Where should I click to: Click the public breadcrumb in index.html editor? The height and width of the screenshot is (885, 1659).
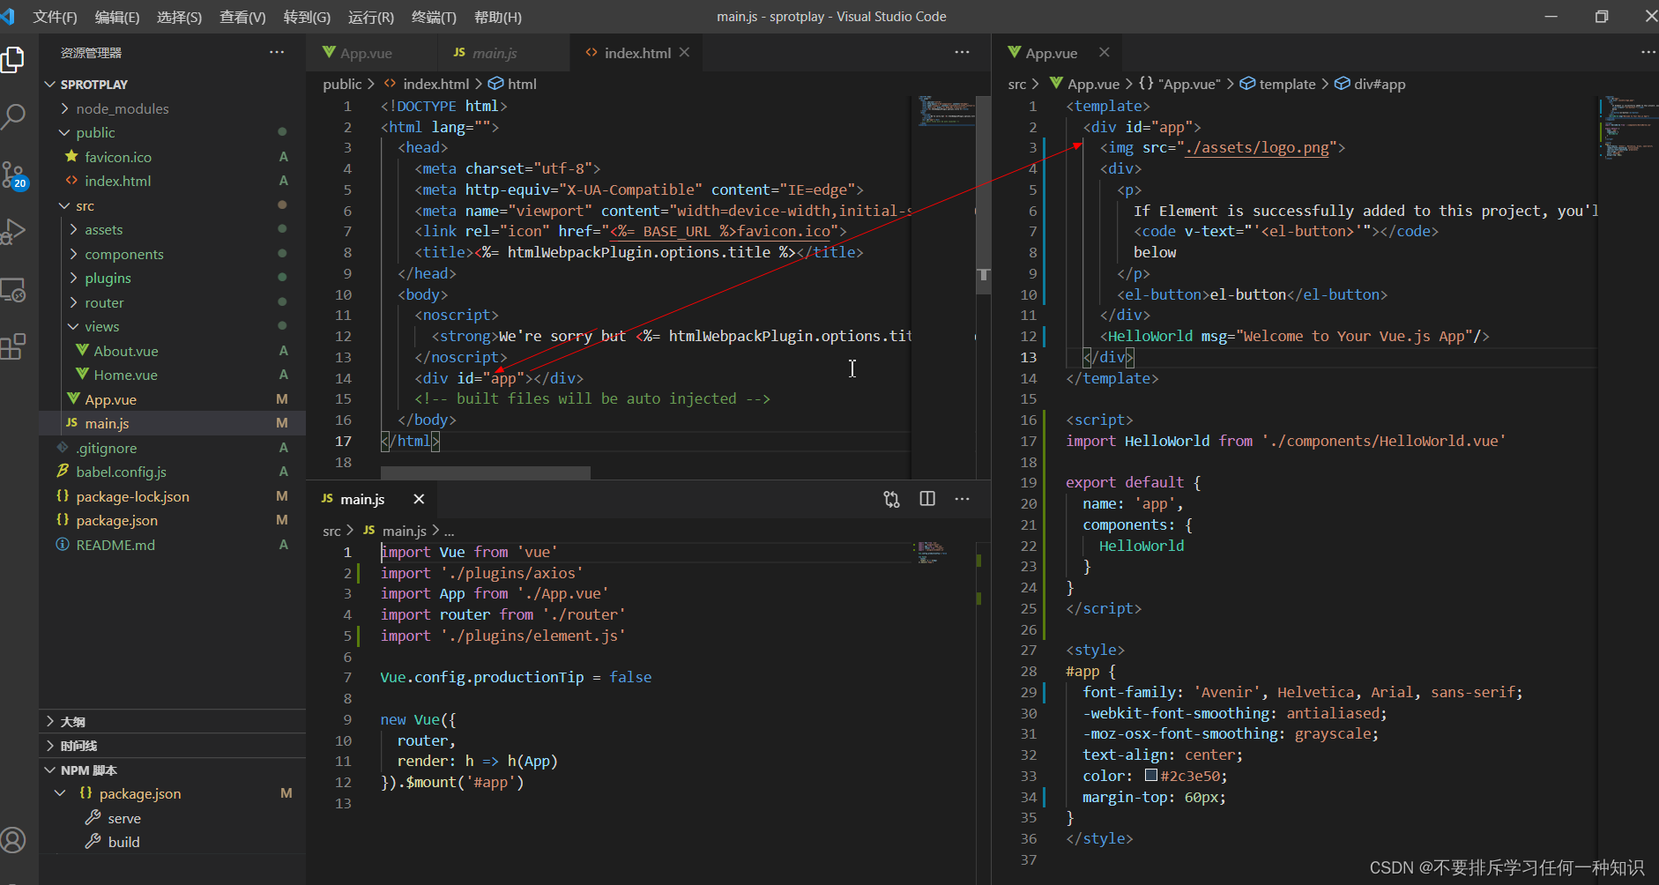(342, 84)
